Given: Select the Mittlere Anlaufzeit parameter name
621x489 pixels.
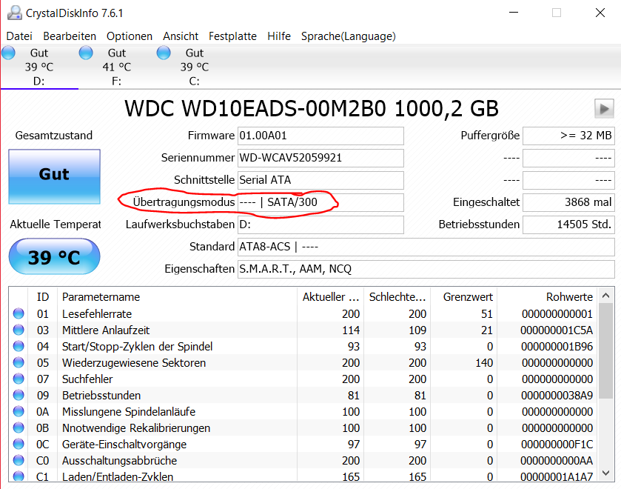Looking at the screenshot, I should point(106,330).
